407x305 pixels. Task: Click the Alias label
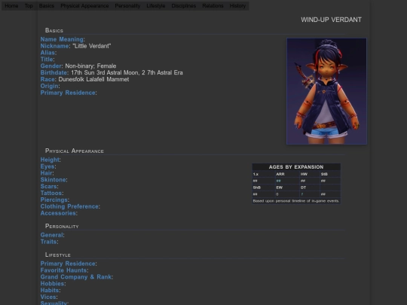(x=47, y=53)
